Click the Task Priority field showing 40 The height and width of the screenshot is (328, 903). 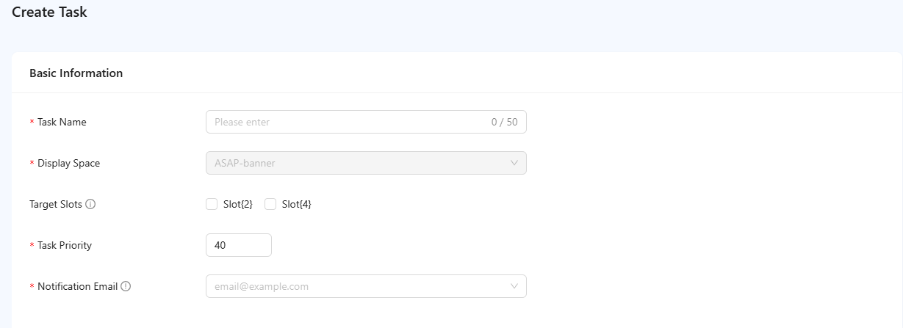pos(238,245)
